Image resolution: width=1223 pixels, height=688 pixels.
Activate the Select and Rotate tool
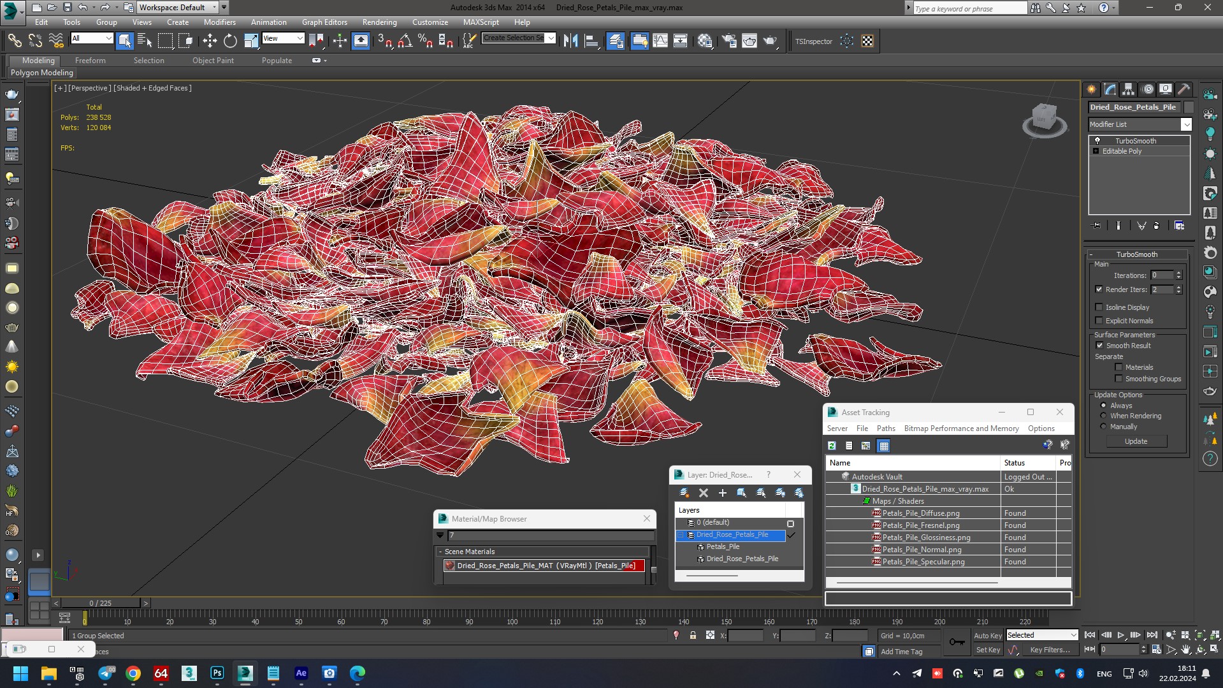[230, 41]
